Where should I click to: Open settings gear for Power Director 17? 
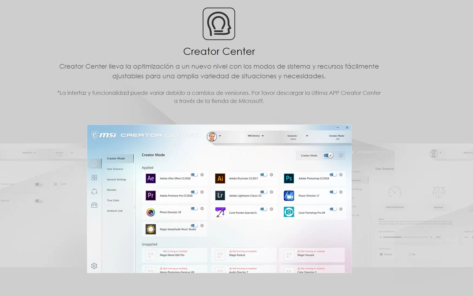click(341, 192)
